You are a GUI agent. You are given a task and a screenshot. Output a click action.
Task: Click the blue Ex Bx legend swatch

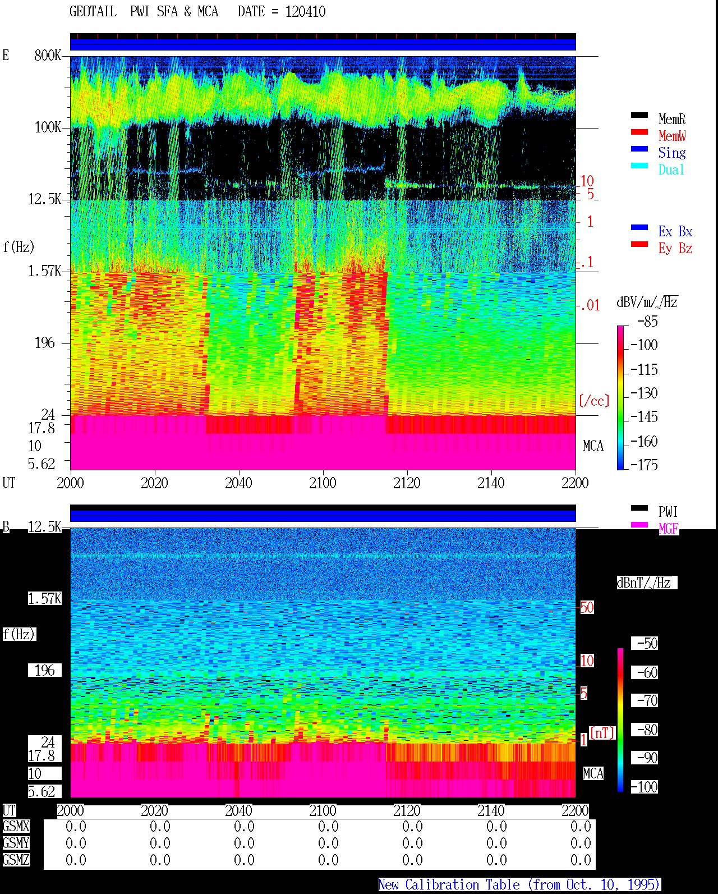[x=639, y=228]
